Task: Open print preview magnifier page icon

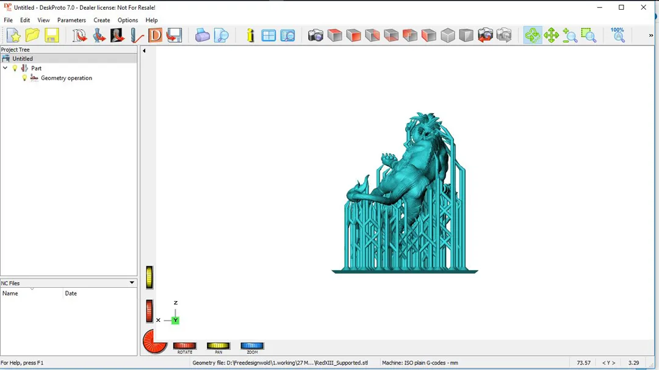Action: (221, 35)
